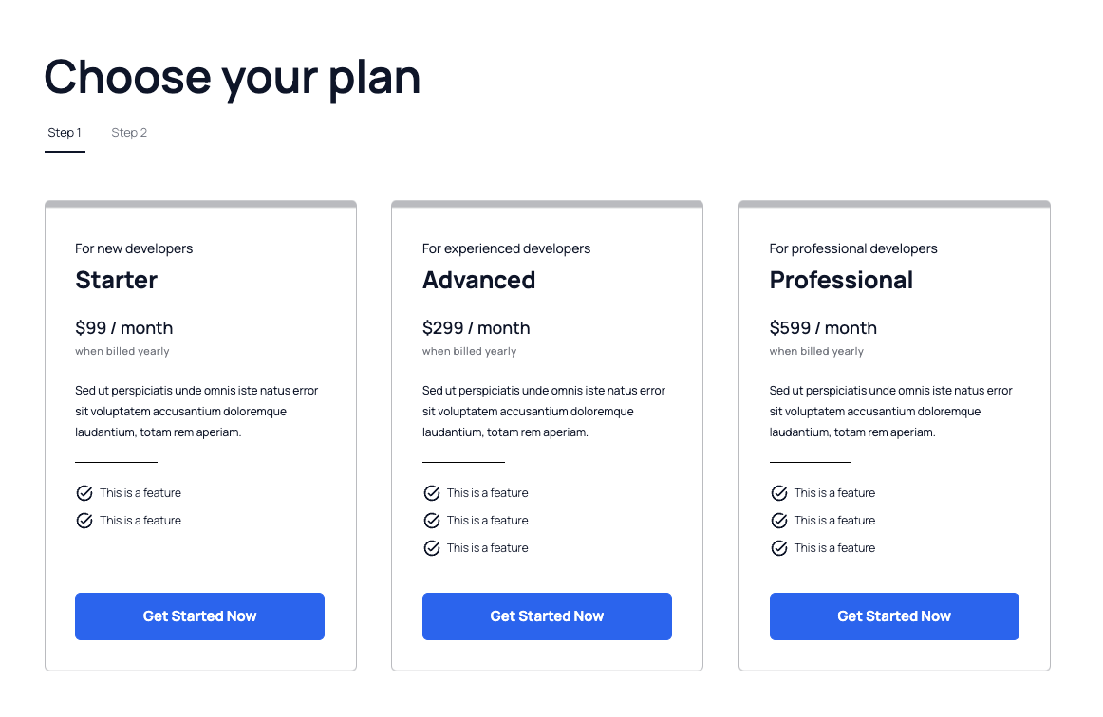Viewport: 1103px width, 717px height.
Task: Select the Step 1 tab
Action: pyautogui.click(x=65, y=132)
